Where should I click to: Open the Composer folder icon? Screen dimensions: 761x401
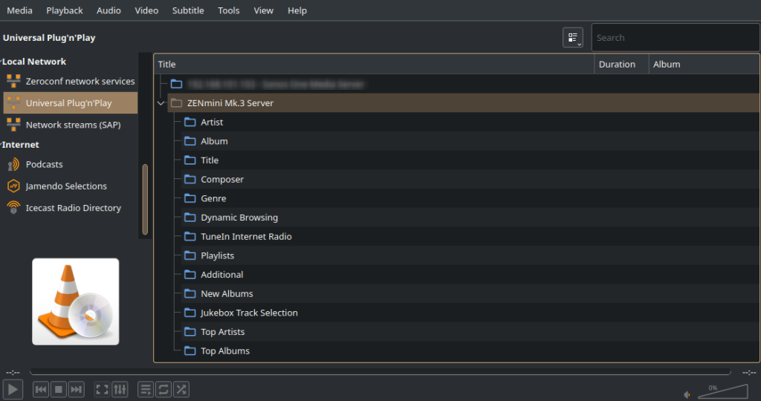[x=190, y=180]
